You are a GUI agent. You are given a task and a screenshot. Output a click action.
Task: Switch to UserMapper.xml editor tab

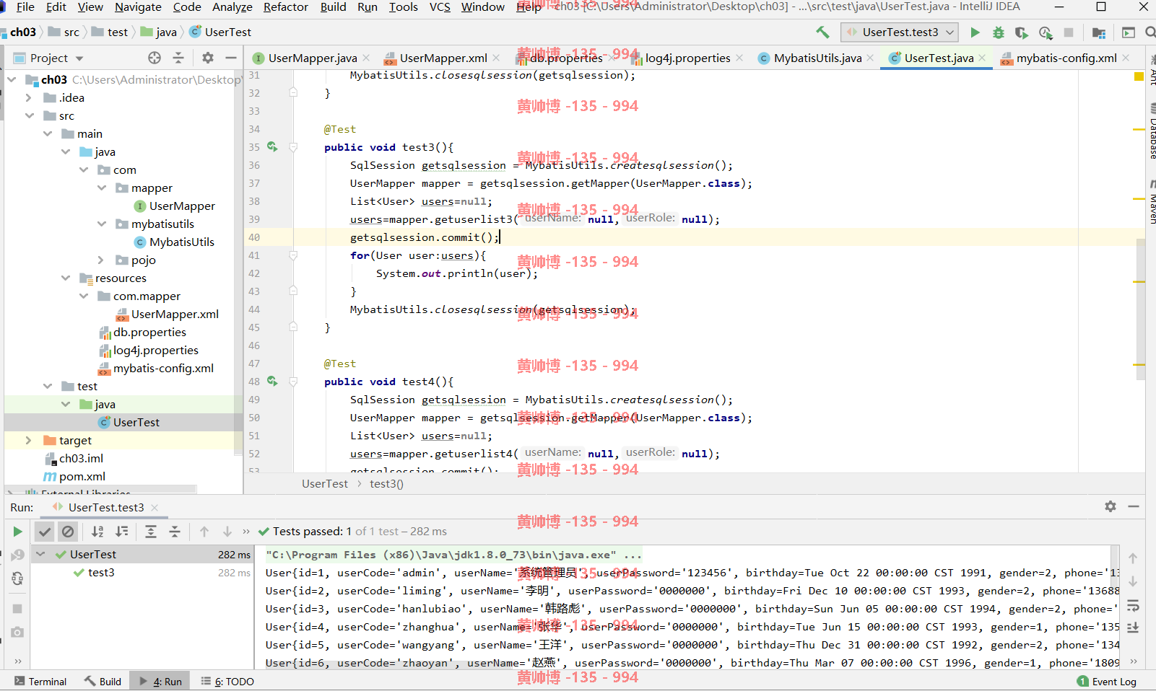[x=443, y=58]
